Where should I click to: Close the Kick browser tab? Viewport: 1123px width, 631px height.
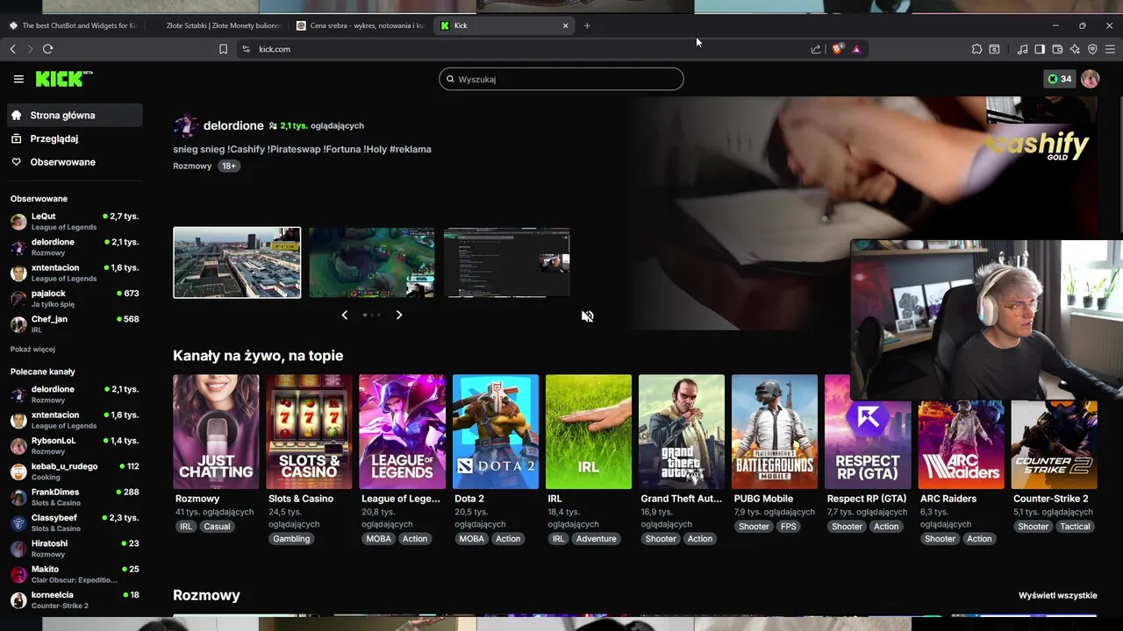point(565,25)
